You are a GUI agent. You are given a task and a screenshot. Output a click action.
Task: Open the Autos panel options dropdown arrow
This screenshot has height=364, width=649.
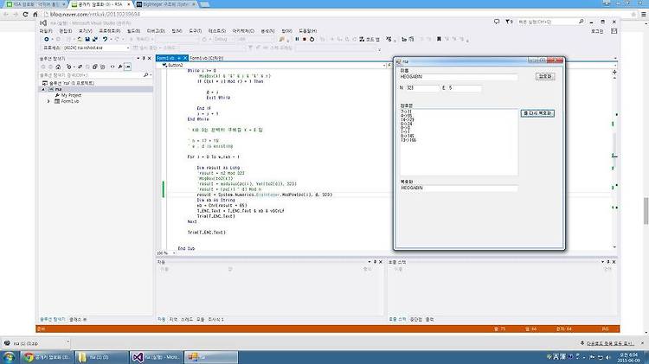pos(369,262)
